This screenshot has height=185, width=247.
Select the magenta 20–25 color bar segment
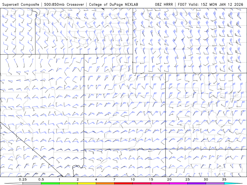coord(178,183)
